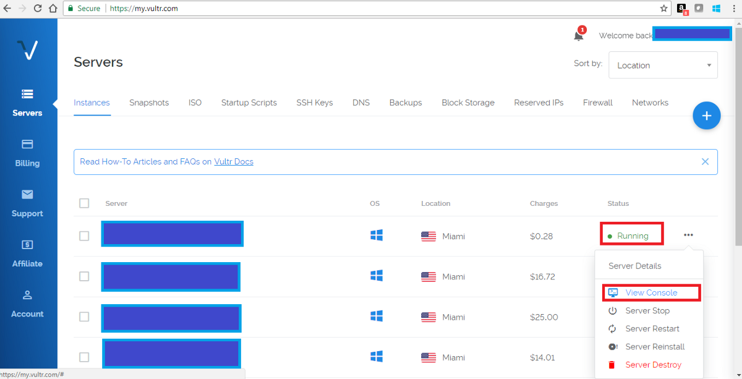Switch to the Block Storage tab
The width and height of the screenshot is (742, 379).
(x=468, y=103)
